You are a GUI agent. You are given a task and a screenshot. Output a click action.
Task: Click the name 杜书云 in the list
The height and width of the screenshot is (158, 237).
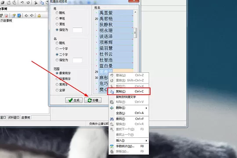click(106, 54)
